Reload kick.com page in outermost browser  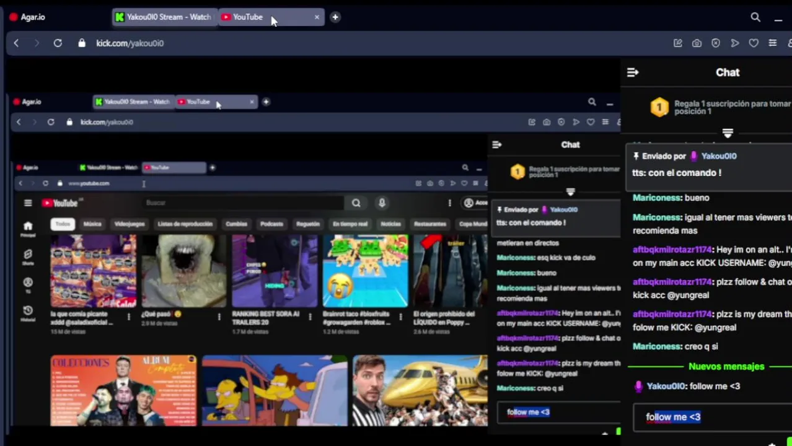click(58, 43)
